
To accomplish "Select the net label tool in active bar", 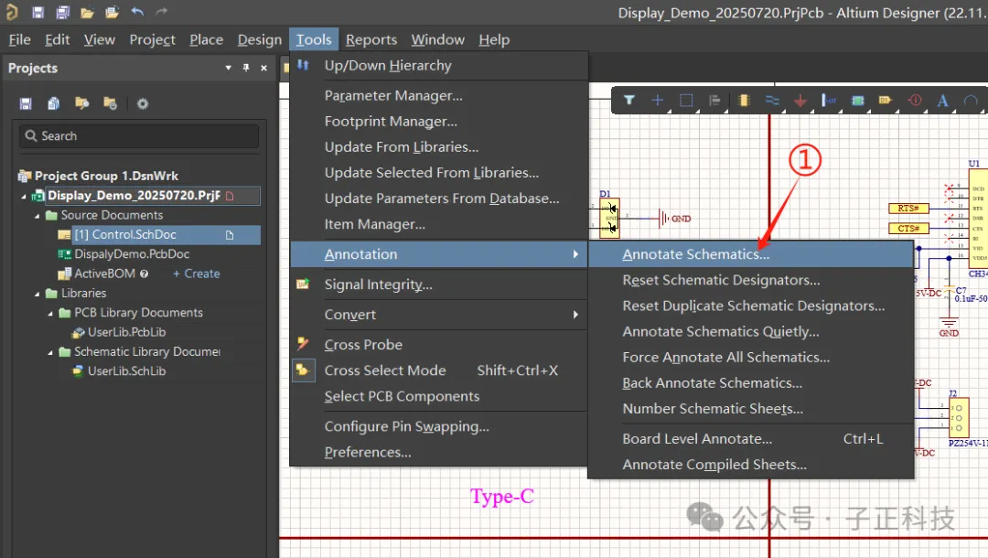I will coord(829,100).
